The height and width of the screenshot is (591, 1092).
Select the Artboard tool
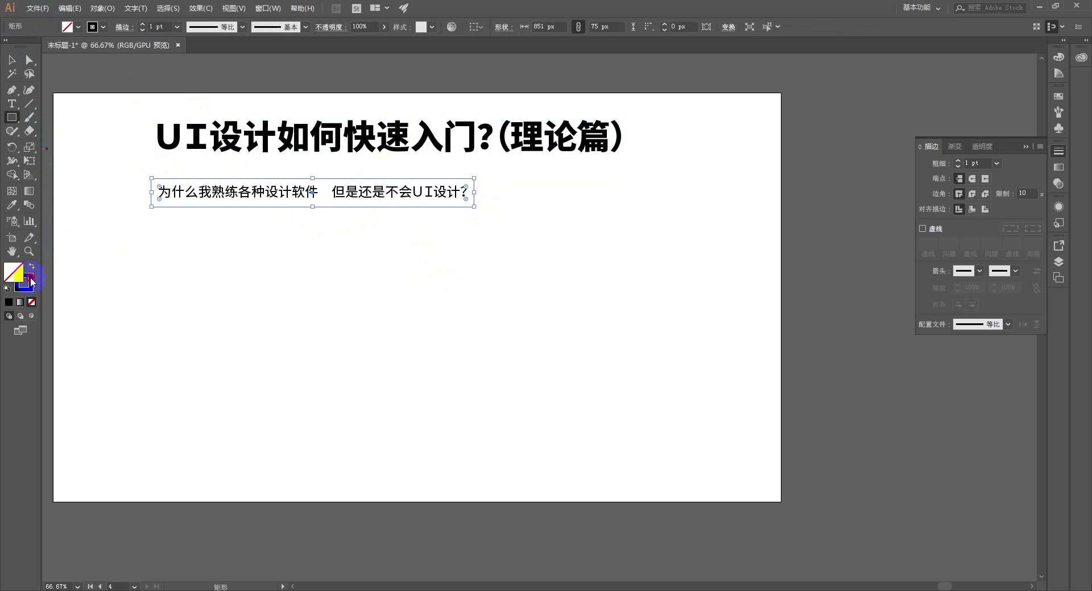coord(11,238)
